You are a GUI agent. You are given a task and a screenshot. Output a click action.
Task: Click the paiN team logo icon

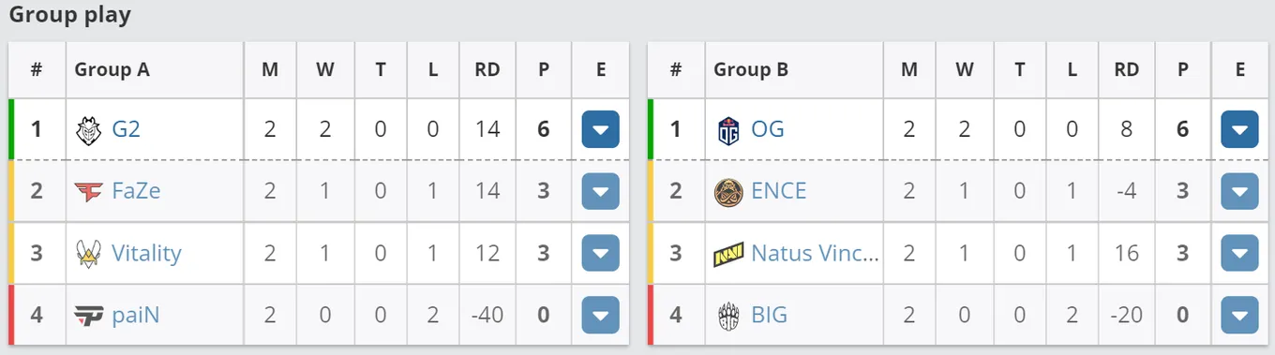coord(88,315)
